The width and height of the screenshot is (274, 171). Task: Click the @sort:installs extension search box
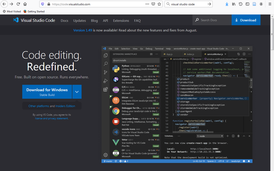tap(136, 60)
